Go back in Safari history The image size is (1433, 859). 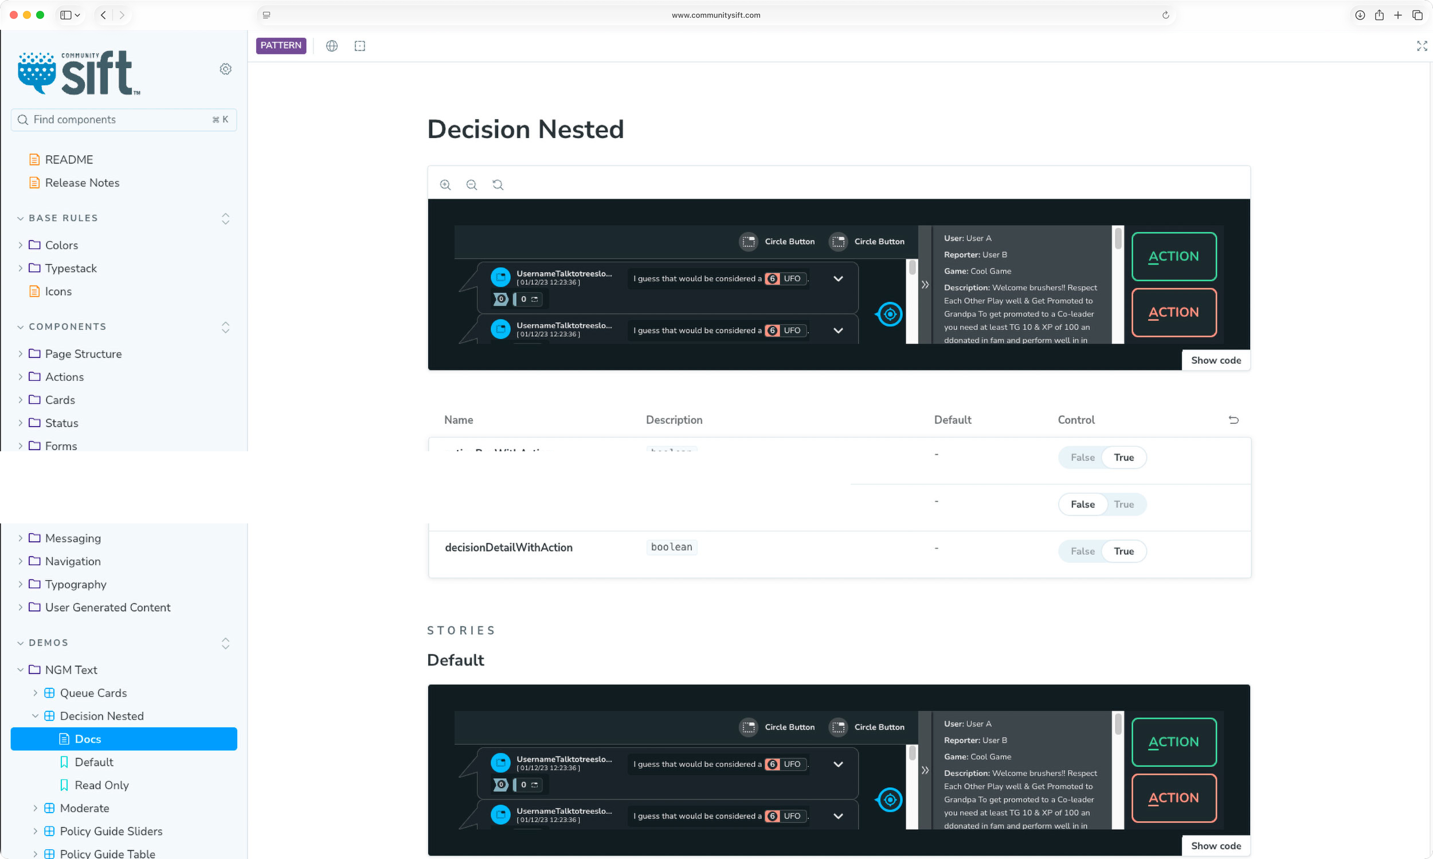[x=103, y=15]
